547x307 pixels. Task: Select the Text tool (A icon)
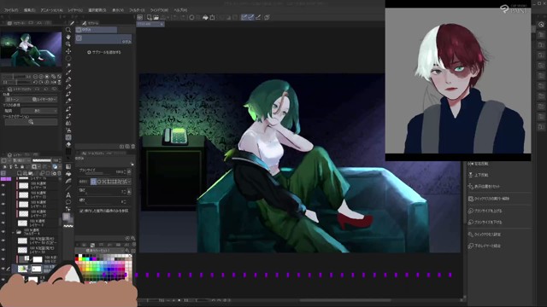point(68,195)
